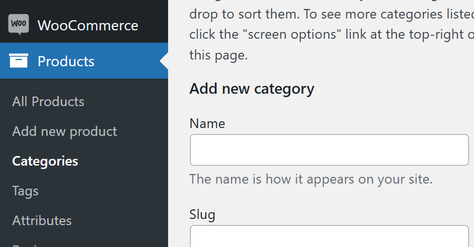Viewport: 474px width, 247px height.
Task: Open the Add new product page
Action: pos(65,131)
